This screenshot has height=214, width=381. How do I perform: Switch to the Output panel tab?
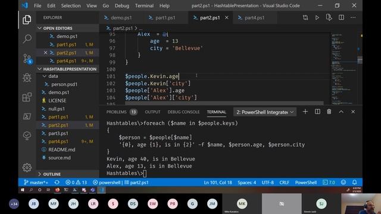152,112
